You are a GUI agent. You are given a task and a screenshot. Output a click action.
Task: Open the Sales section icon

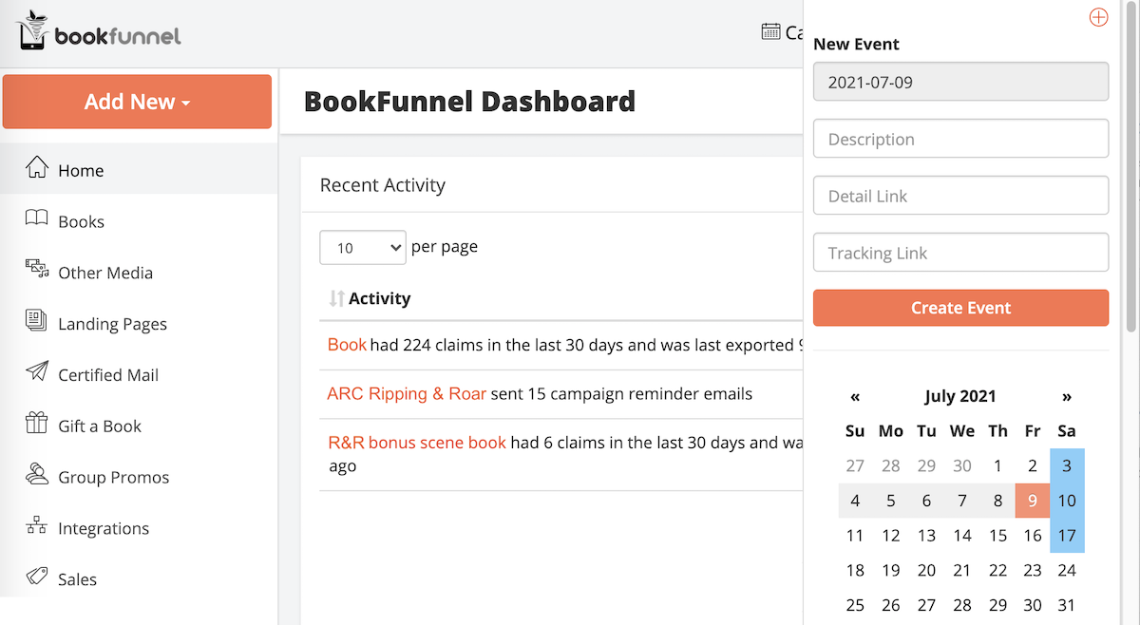tap(35, 578)
